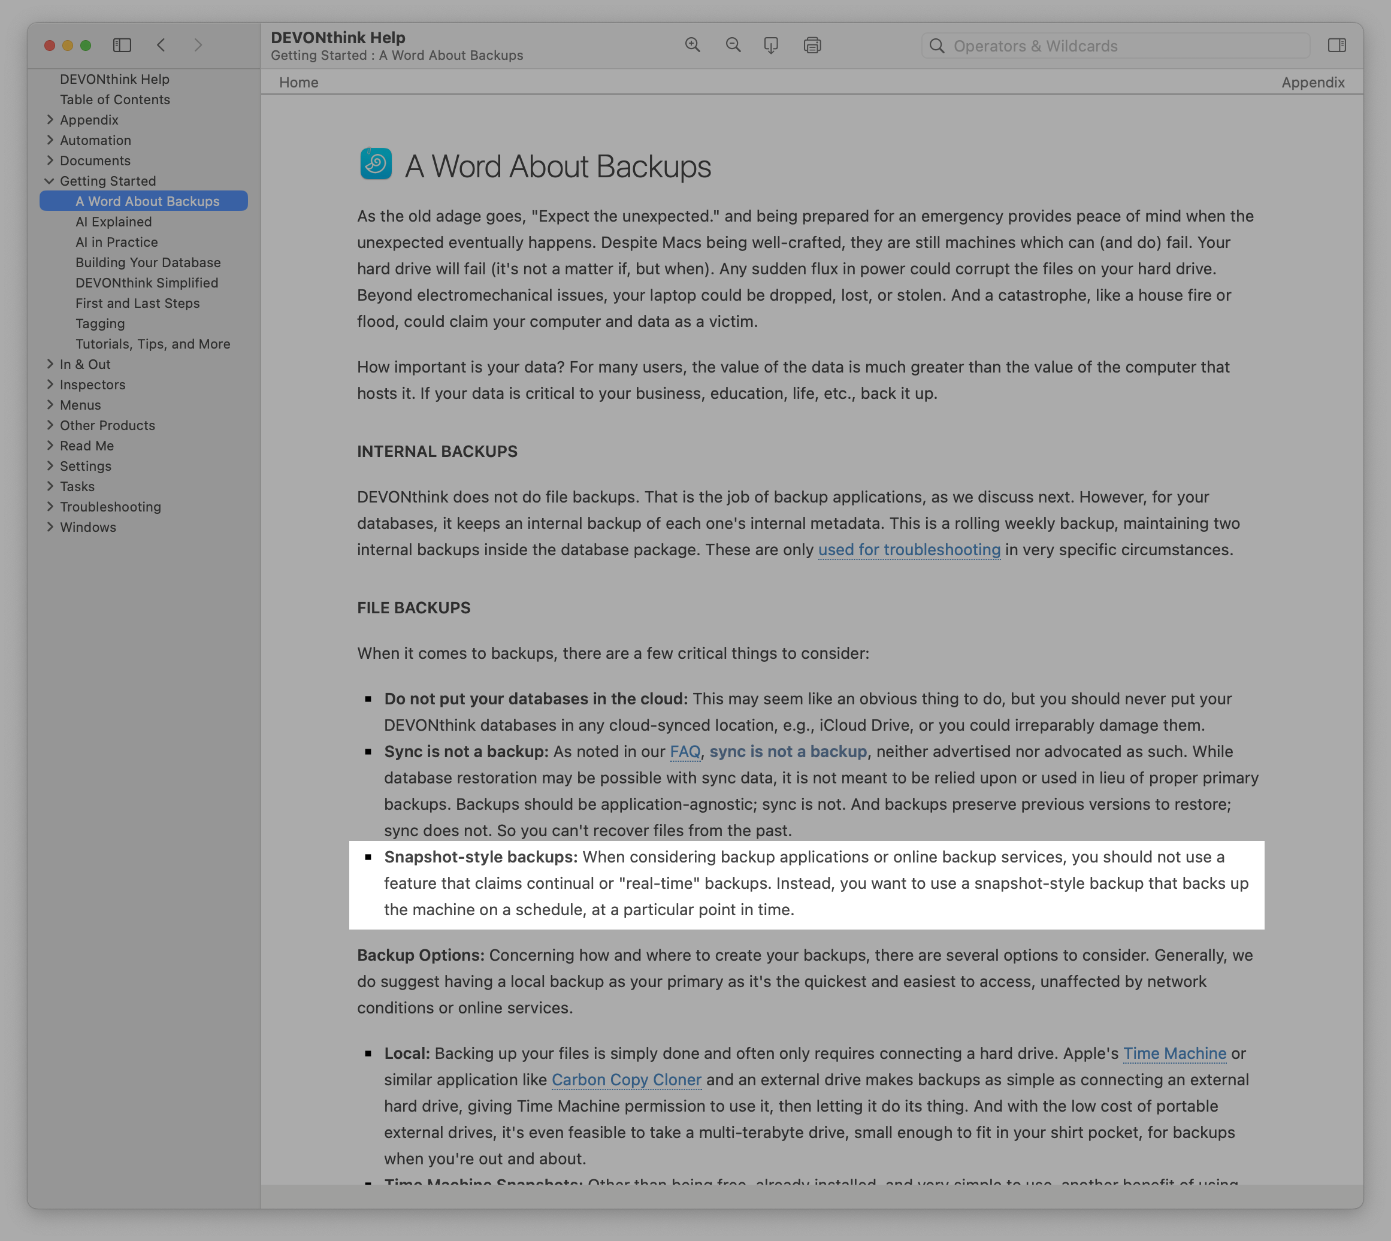The image size is (1391, 1241).
Task: Expand the Inspectors tree item
Action: [49, 385]
